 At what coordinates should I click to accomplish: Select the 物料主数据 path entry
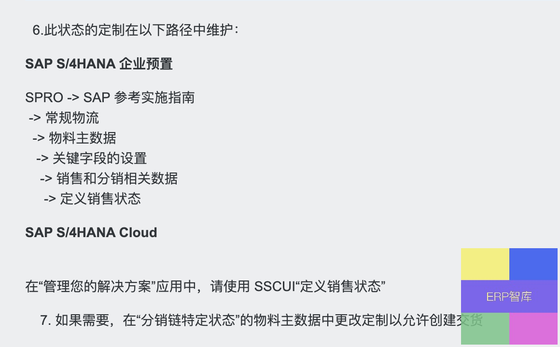coord(83,138)
